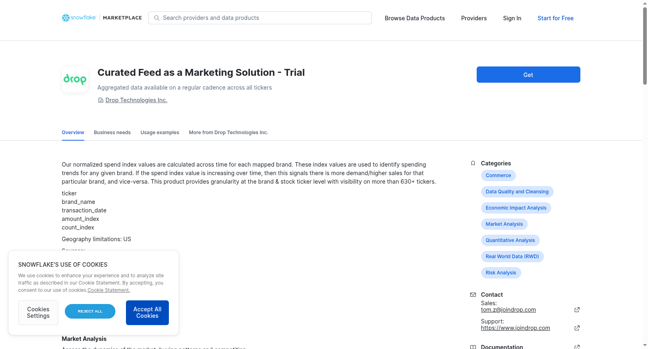This screenshot has width=648, height=349.
Task: Switch to Business needs tab
Action: [112, 133]
